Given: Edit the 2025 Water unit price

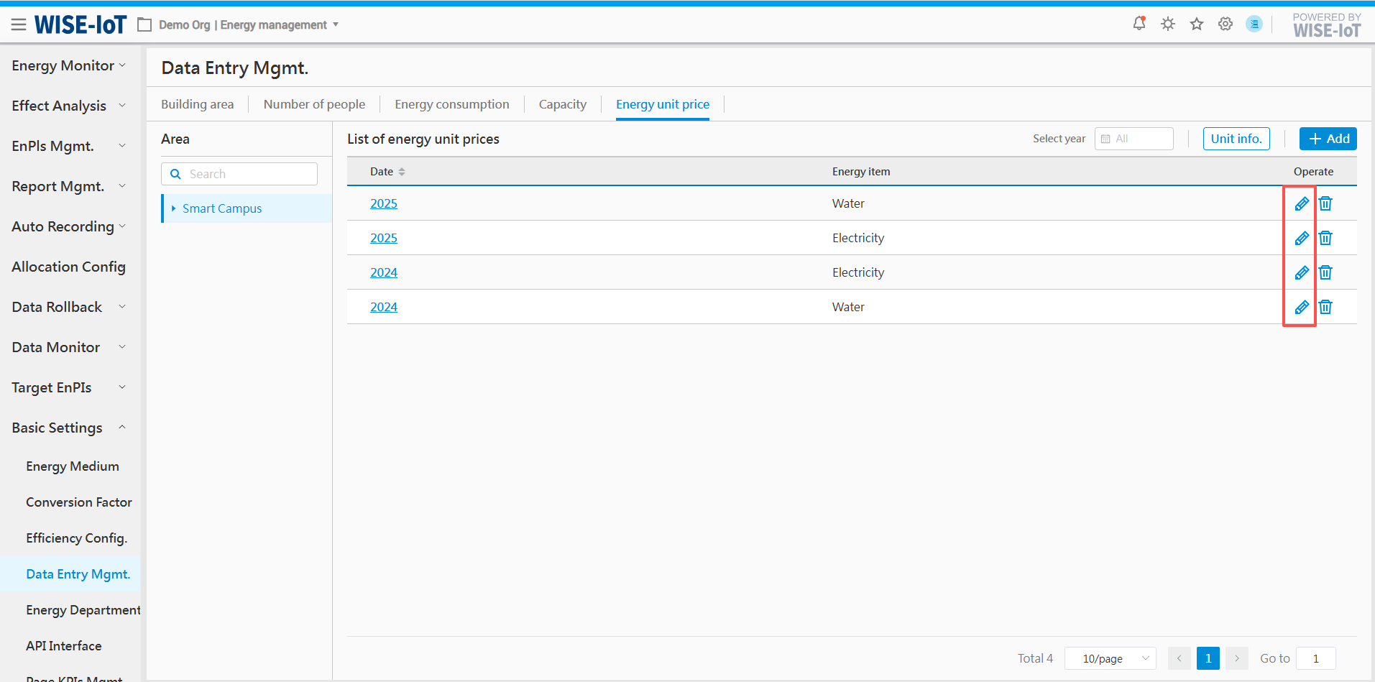Looking at the screenshot, I should [1301, 203].
